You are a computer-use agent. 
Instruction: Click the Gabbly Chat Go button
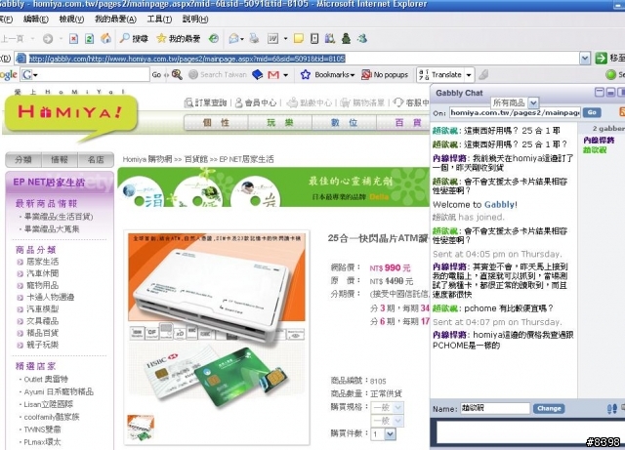592,112
